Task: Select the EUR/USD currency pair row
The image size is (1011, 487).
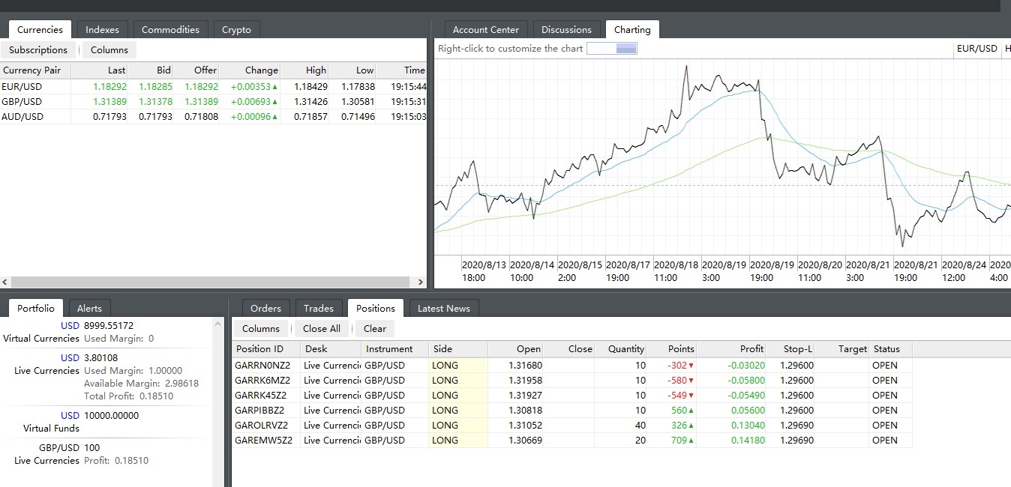Action: coord(22,87)
